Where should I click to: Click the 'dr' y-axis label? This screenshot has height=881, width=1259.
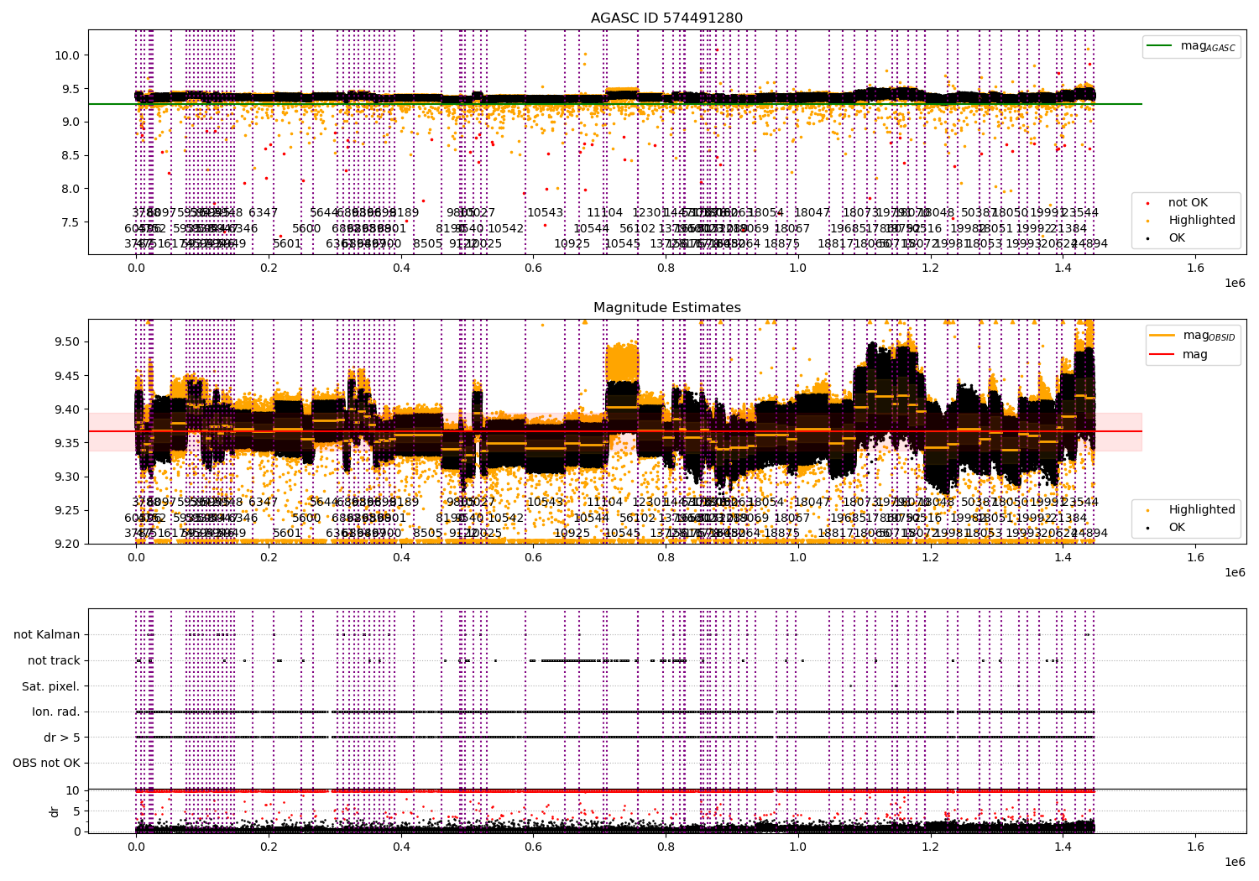(55, 811)
